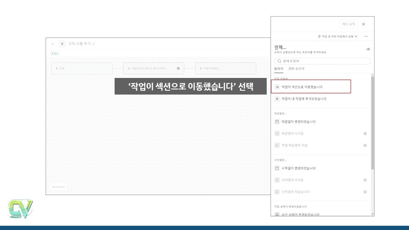Click the '게시 규칙' publish button
Screen dimensions: 409x230
(x=349, y=24)
